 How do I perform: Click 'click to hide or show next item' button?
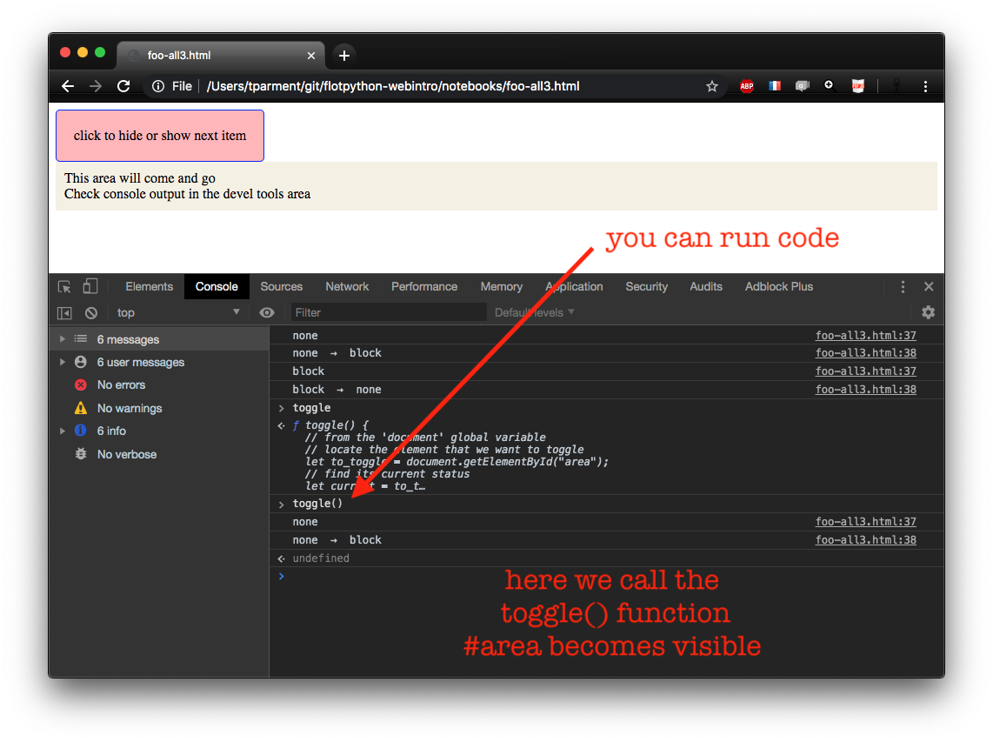(x=160, y=136)
